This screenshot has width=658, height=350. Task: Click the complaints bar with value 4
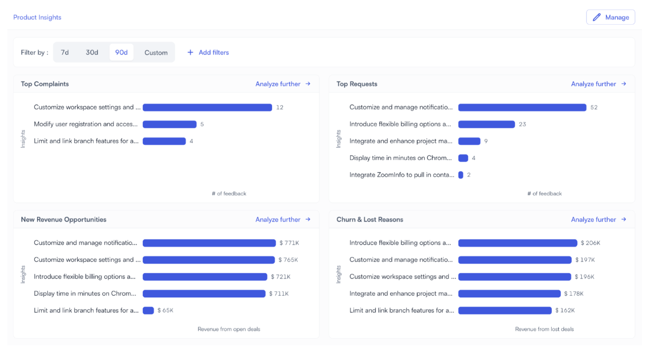[x=164, y=141]
